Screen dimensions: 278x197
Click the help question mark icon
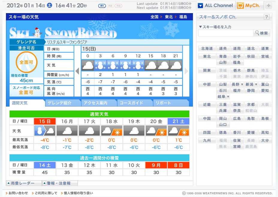click(x=266, y=17)
